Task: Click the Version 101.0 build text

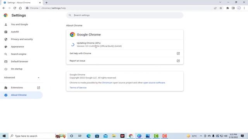Action: 99,46
